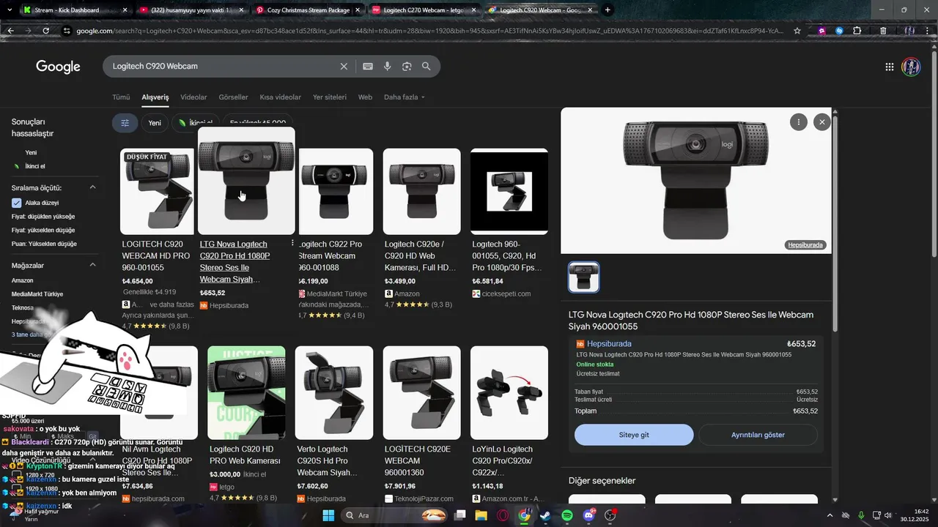Open the Google account avatar
This screenshot has height=527, width=938.
(x=911, y=67)
